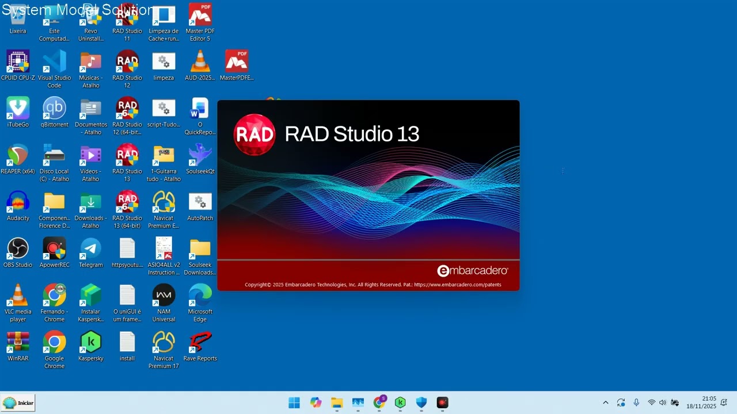This screenshot has width=737, height=414.
Task: Open the Windows Start menu logo
Action: [294, 402]
